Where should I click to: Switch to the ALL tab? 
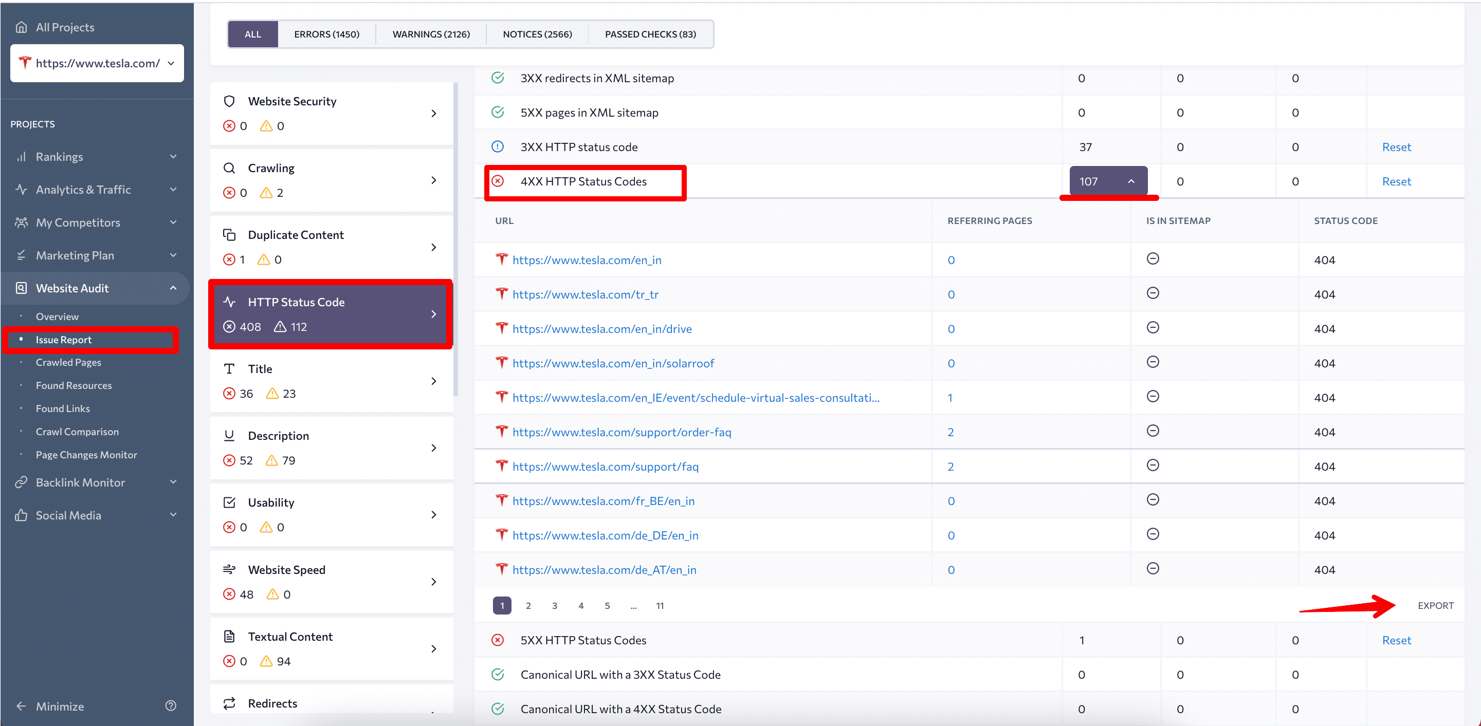point(253,34)
